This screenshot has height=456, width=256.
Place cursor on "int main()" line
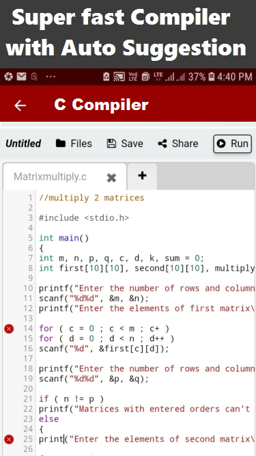pyautogui.click(x=64, y=238)
